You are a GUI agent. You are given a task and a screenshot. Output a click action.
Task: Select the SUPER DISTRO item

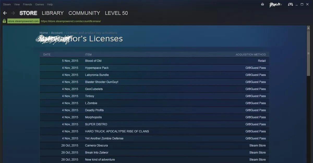(x=96, y=124)
